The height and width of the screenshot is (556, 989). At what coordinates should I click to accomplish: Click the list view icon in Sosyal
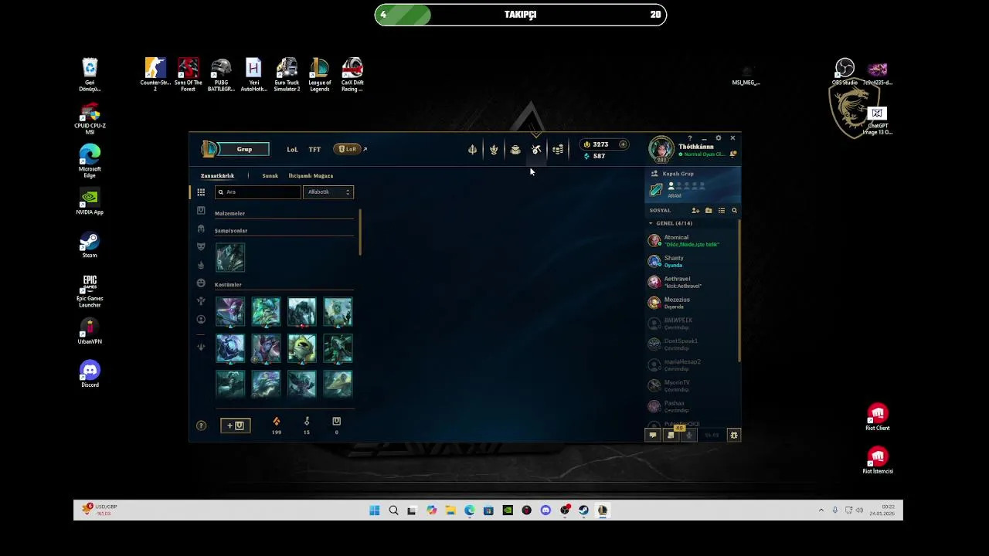tap(722, 211)
